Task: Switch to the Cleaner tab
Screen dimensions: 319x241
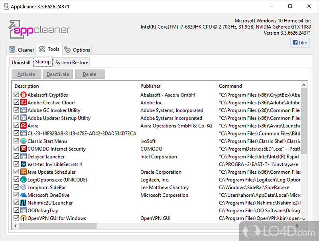Action: pyautogui.click(x=22, y=50)
